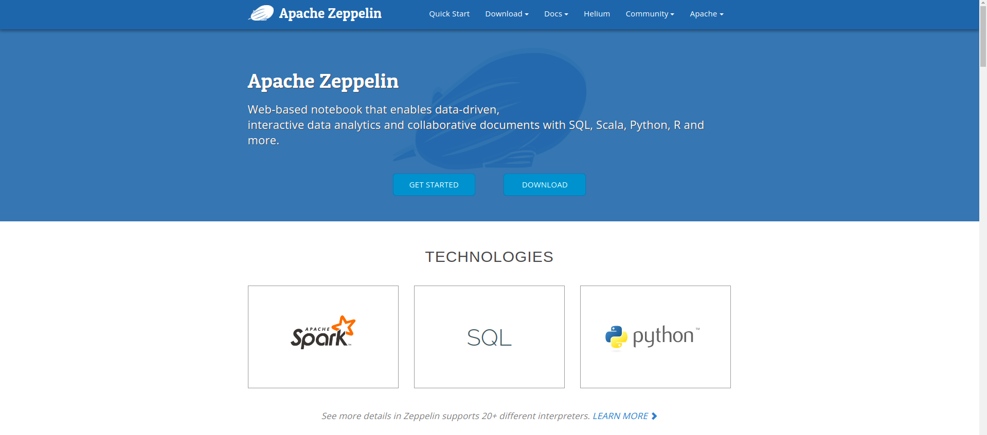
Task: Click the DOWNLOAD button
Action: click(x=544, y=184)
